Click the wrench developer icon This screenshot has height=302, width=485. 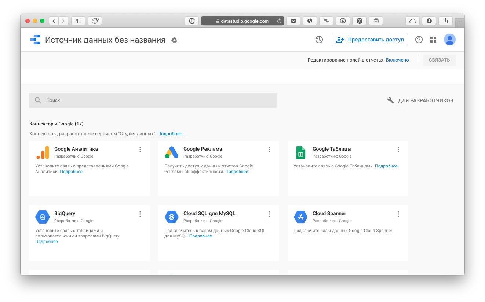(x=391, y=100)
